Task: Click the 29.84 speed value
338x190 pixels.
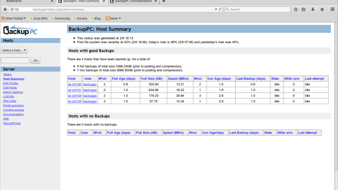Action: click(x=180, y=96)
